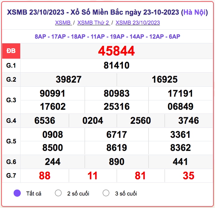Click third prize number 80983
The image size is (215, 208).
point(117,94)
